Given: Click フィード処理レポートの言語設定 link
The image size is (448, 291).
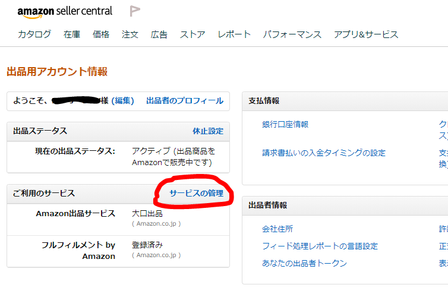Looking at the screenshot, I should tap(320, 246).
